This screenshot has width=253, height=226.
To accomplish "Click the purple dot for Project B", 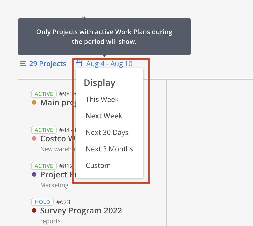I will point(34,174).
